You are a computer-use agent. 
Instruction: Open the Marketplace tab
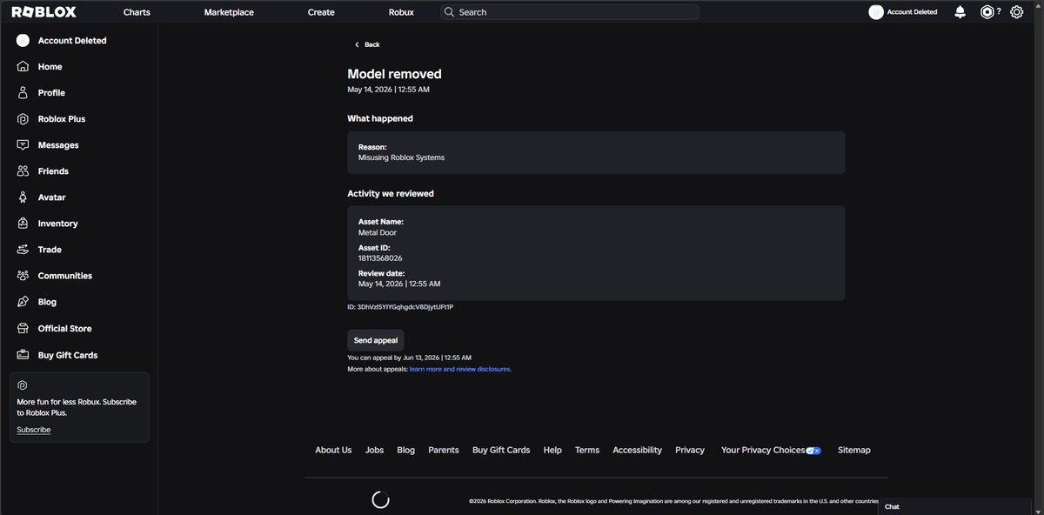[x=229, y=12]
